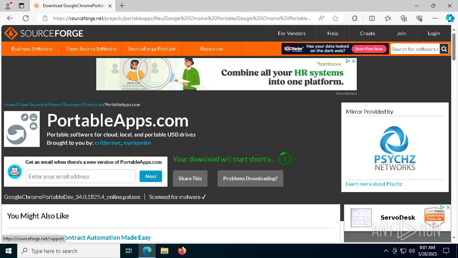Open markomlm profile link
This screenshot has width=458, height=258.
(137, 143)
